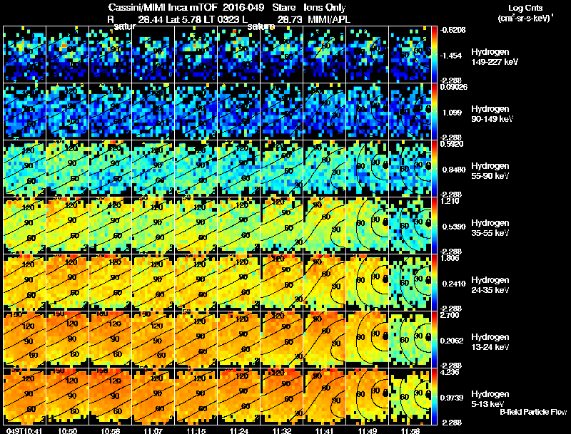Click the color bar beside Hydrogen 149-227 keV
The width and height of the screenshot is (571, 434).
click(434, 54)
